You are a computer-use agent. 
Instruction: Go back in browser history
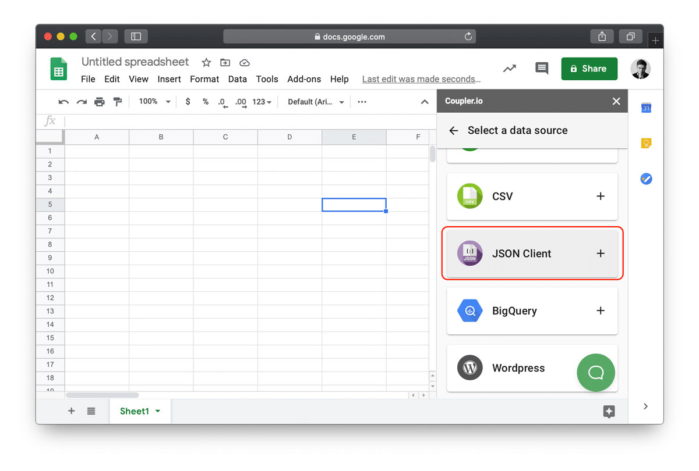[x=94, y=37]
